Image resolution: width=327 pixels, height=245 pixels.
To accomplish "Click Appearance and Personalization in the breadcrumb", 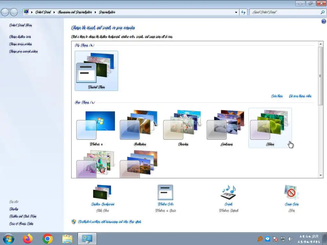I will 75,12.
